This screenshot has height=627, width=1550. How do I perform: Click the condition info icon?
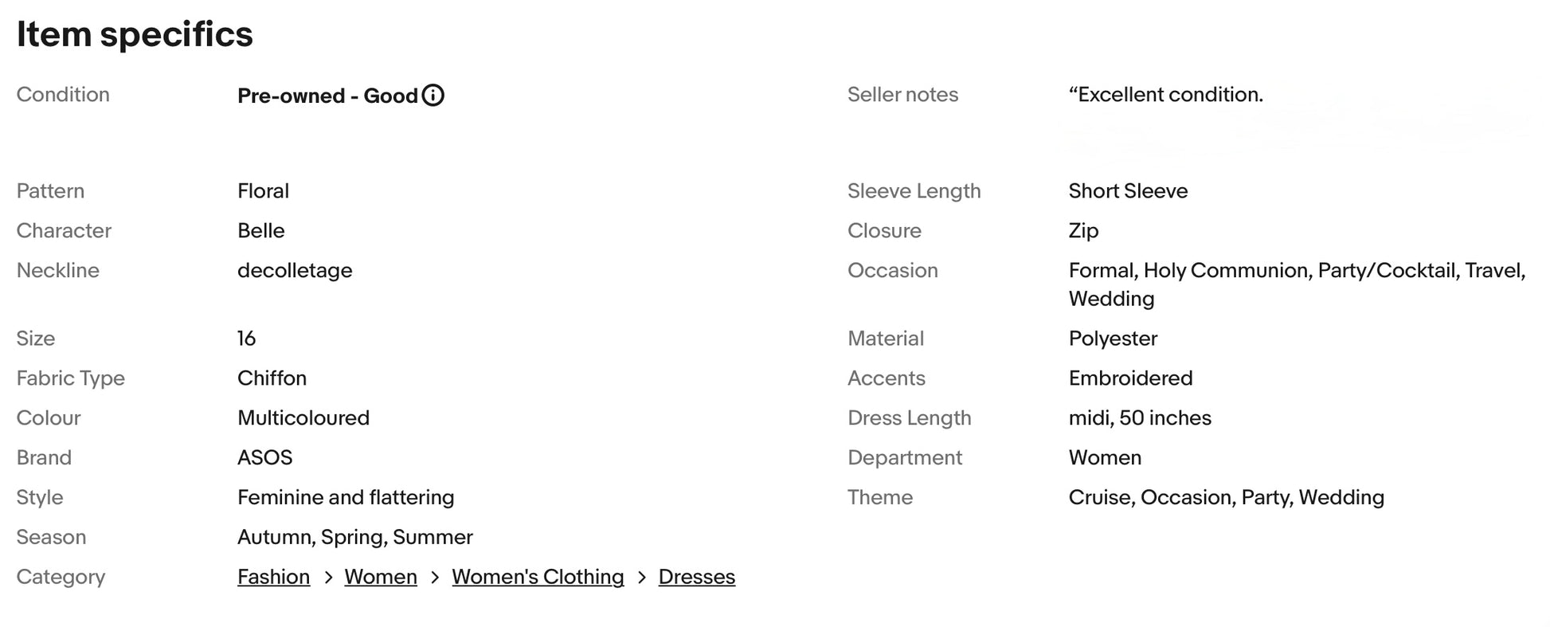433,96
